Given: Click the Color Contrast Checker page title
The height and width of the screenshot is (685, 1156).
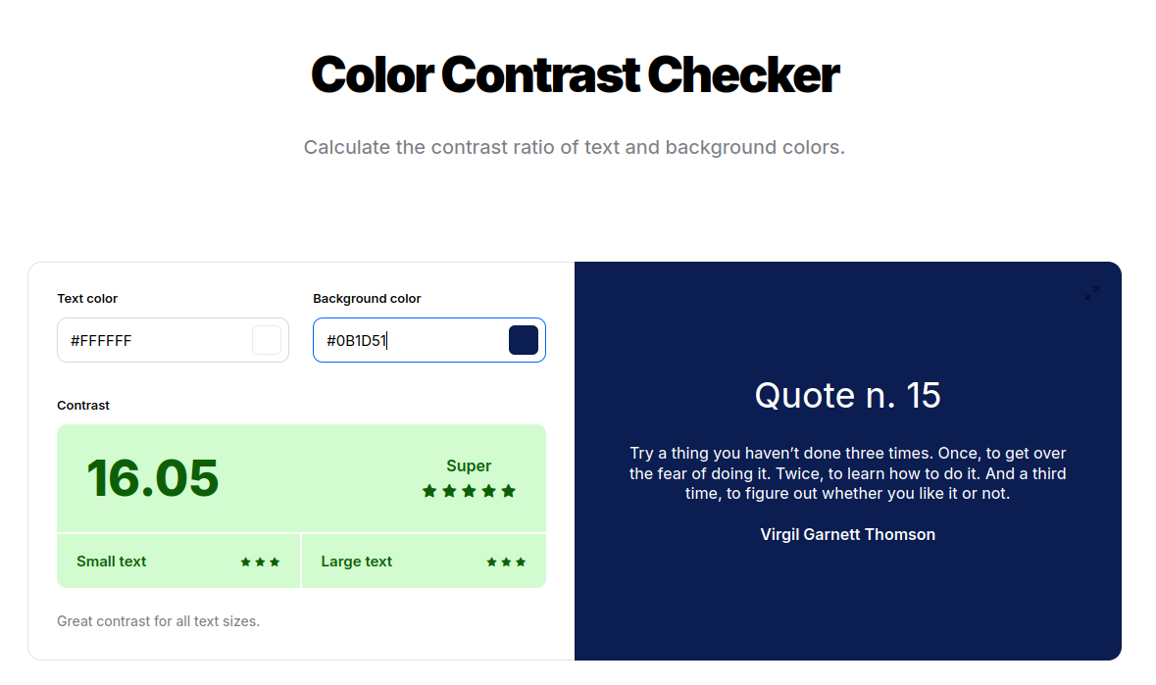Looking at the screenshot, I should click(x=575, y=75).
